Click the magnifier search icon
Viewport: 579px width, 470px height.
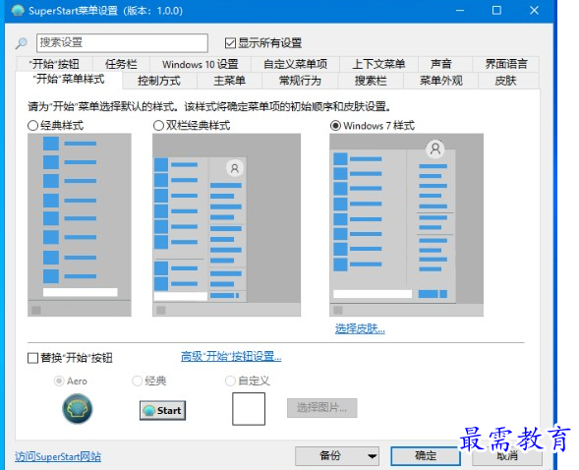click(x=21, y=43)
